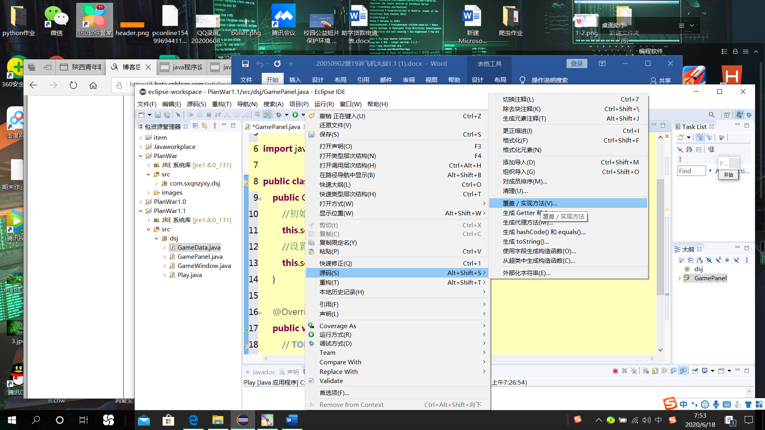This screenshot has width=765, height=430.
Task: Toggle Hide Fields in Outline toolbar
Action: coord(709,260)
